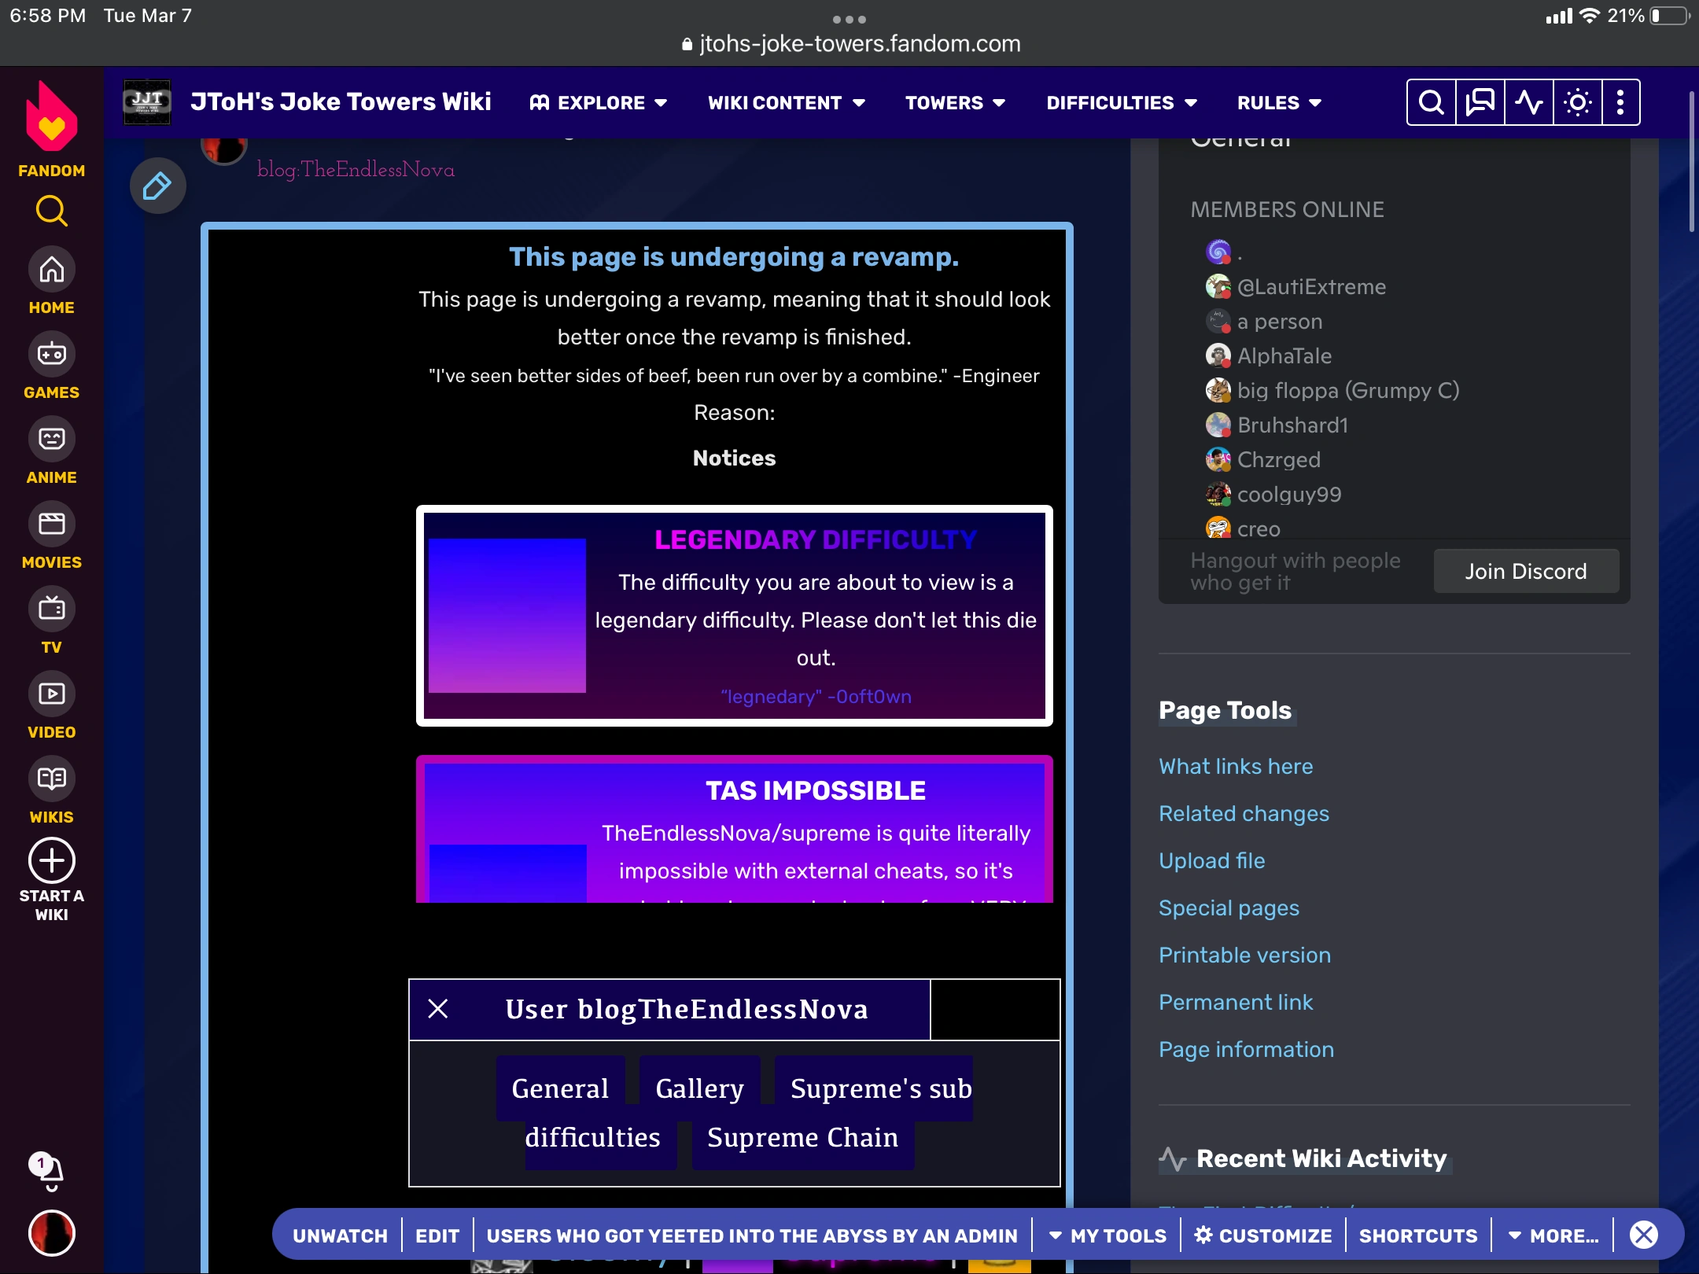Screen dimensions: 1699x1274
Task: Close the User blogTheEndlessNova tabber X
Action: coord(438,1009)
